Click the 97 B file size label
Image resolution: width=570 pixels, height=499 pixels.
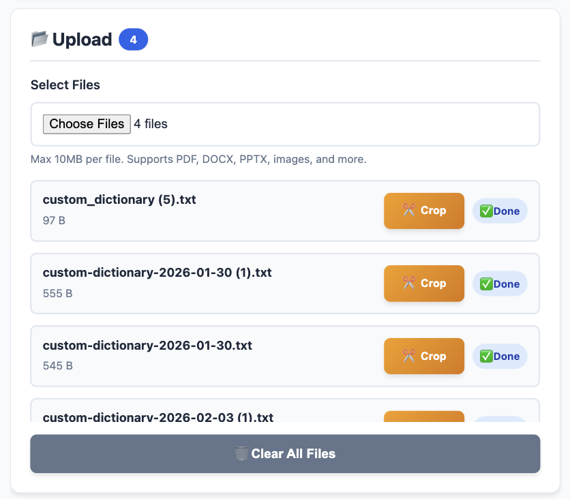point(54,220)
